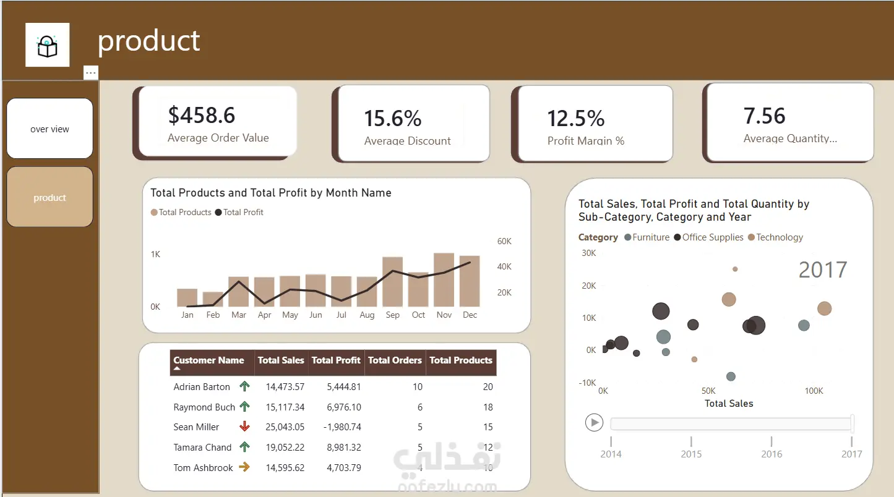The image size is (894, 497).
Task: Click Total Products legend marker
Action: click(x=154, y=212)
